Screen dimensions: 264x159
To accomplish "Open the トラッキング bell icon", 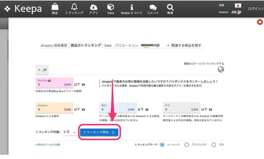I will [x=74, y=7].
